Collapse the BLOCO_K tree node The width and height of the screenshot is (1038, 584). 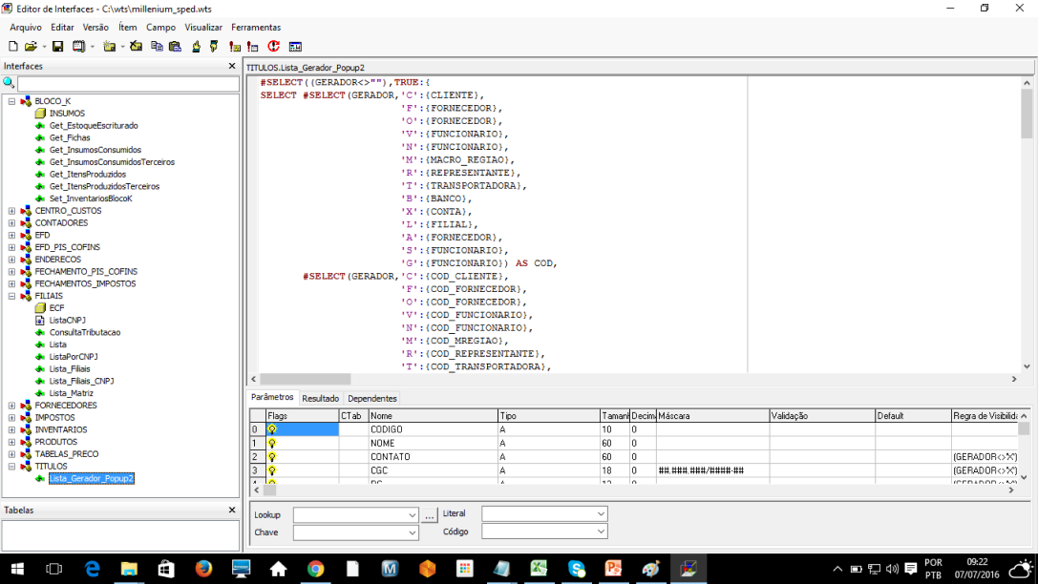[11, 101]
